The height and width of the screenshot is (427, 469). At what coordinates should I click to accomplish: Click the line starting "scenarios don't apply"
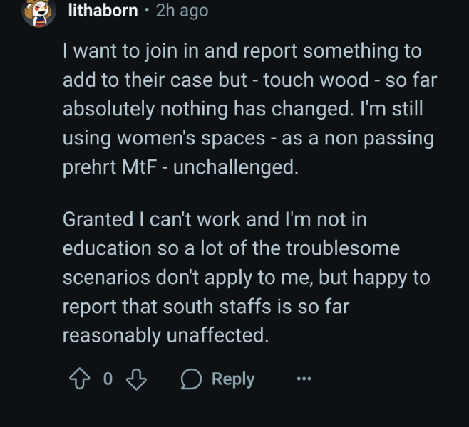point(246,277)
